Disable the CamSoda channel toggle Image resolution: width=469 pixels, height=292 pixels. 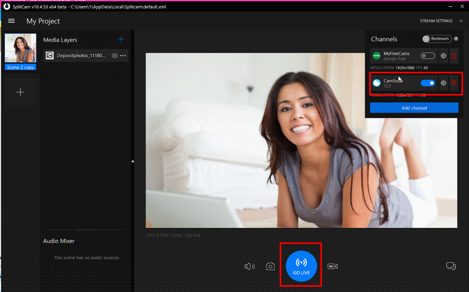click(x=428, y=83)
